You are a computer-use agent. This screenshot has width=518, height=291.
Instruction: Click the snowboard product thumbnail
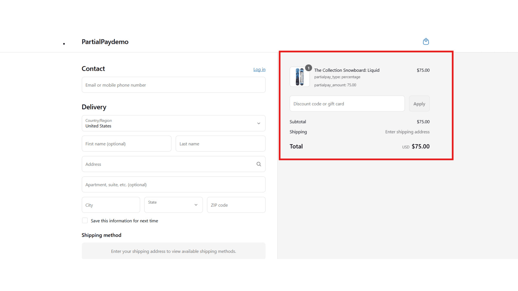pyautogui.click(x=299, y=77)
